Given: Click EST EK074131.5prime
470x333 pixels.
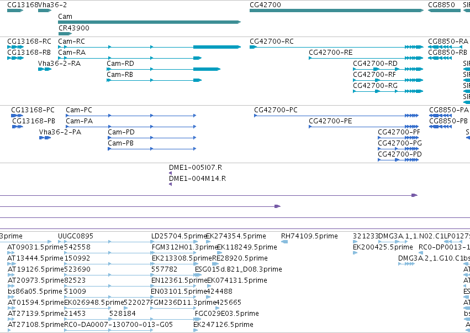Looking at the screenshot, I should point(209,286).
